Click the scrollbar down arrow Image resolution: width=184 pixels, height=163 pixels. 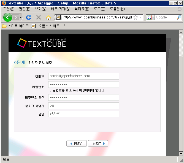click(181, 154)
